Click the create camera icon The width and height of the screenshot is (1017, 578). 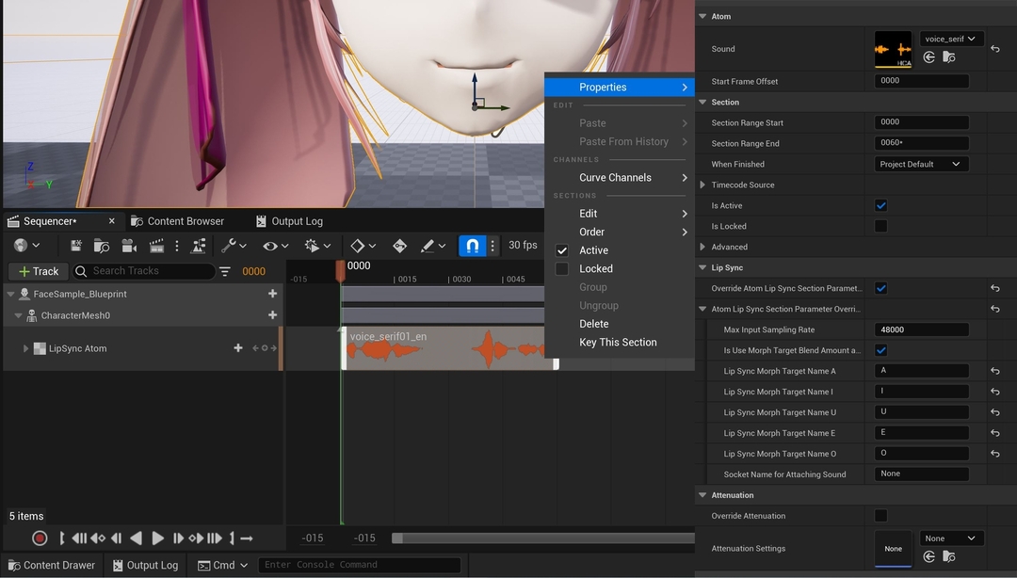coord(129,245)
